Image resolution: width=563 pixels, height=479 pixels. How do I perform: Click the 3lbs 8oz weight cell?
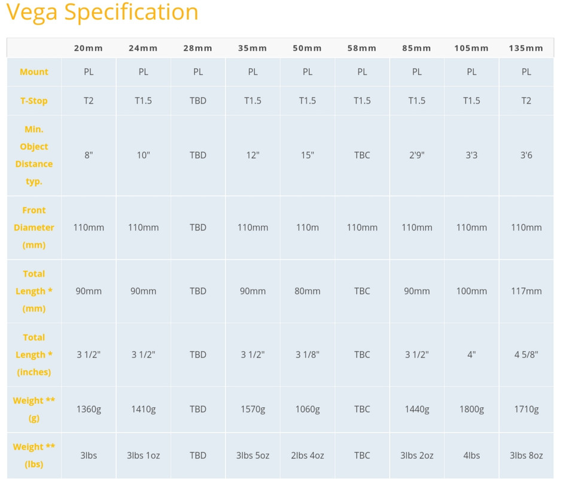click(x=526, y=455)
